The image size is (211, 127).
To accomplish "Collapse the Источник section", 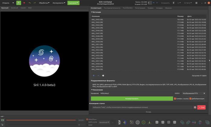I will tap(92, 12).
